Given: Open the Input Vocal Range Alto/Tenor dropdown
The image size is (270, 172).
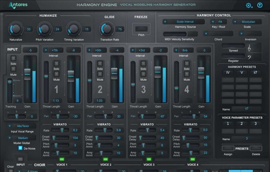Looking at the screenshot, I should click(x=22, y=126).
